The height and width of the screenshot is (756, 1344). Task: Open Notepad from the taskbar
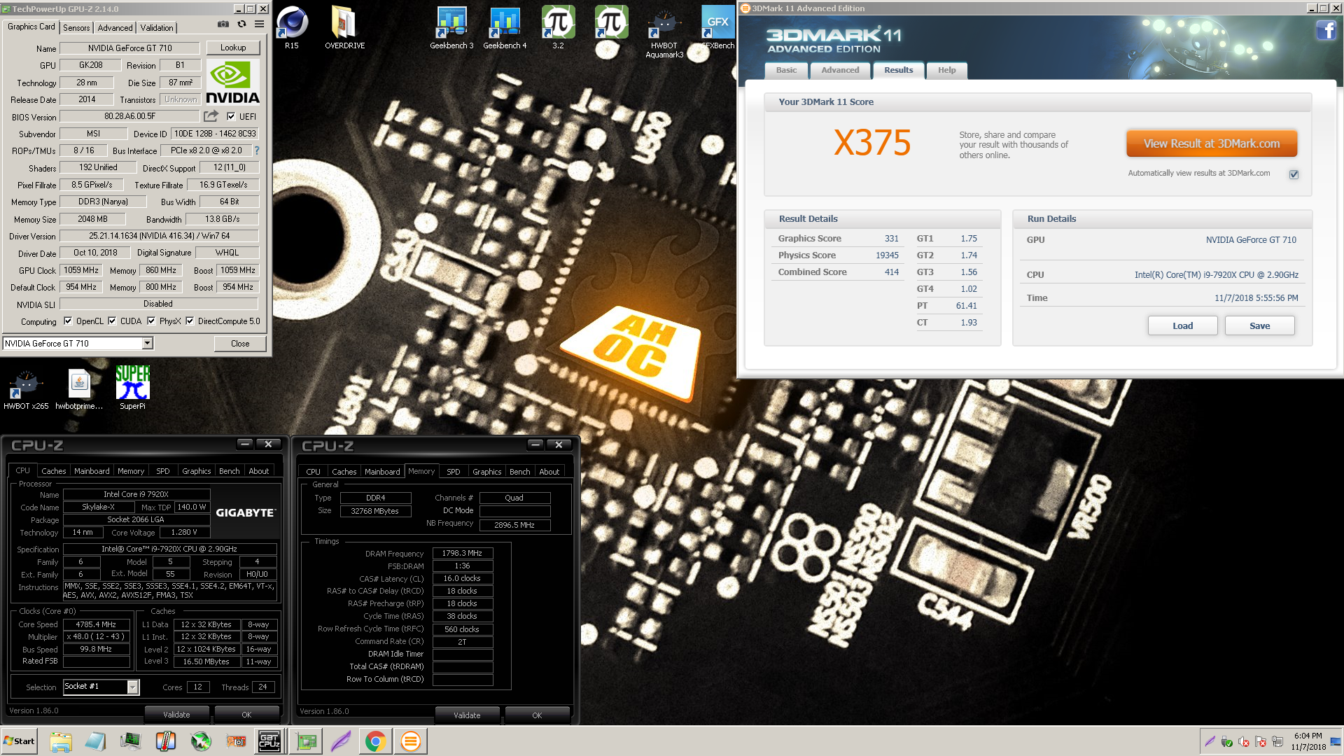click(x=96, y=741)
